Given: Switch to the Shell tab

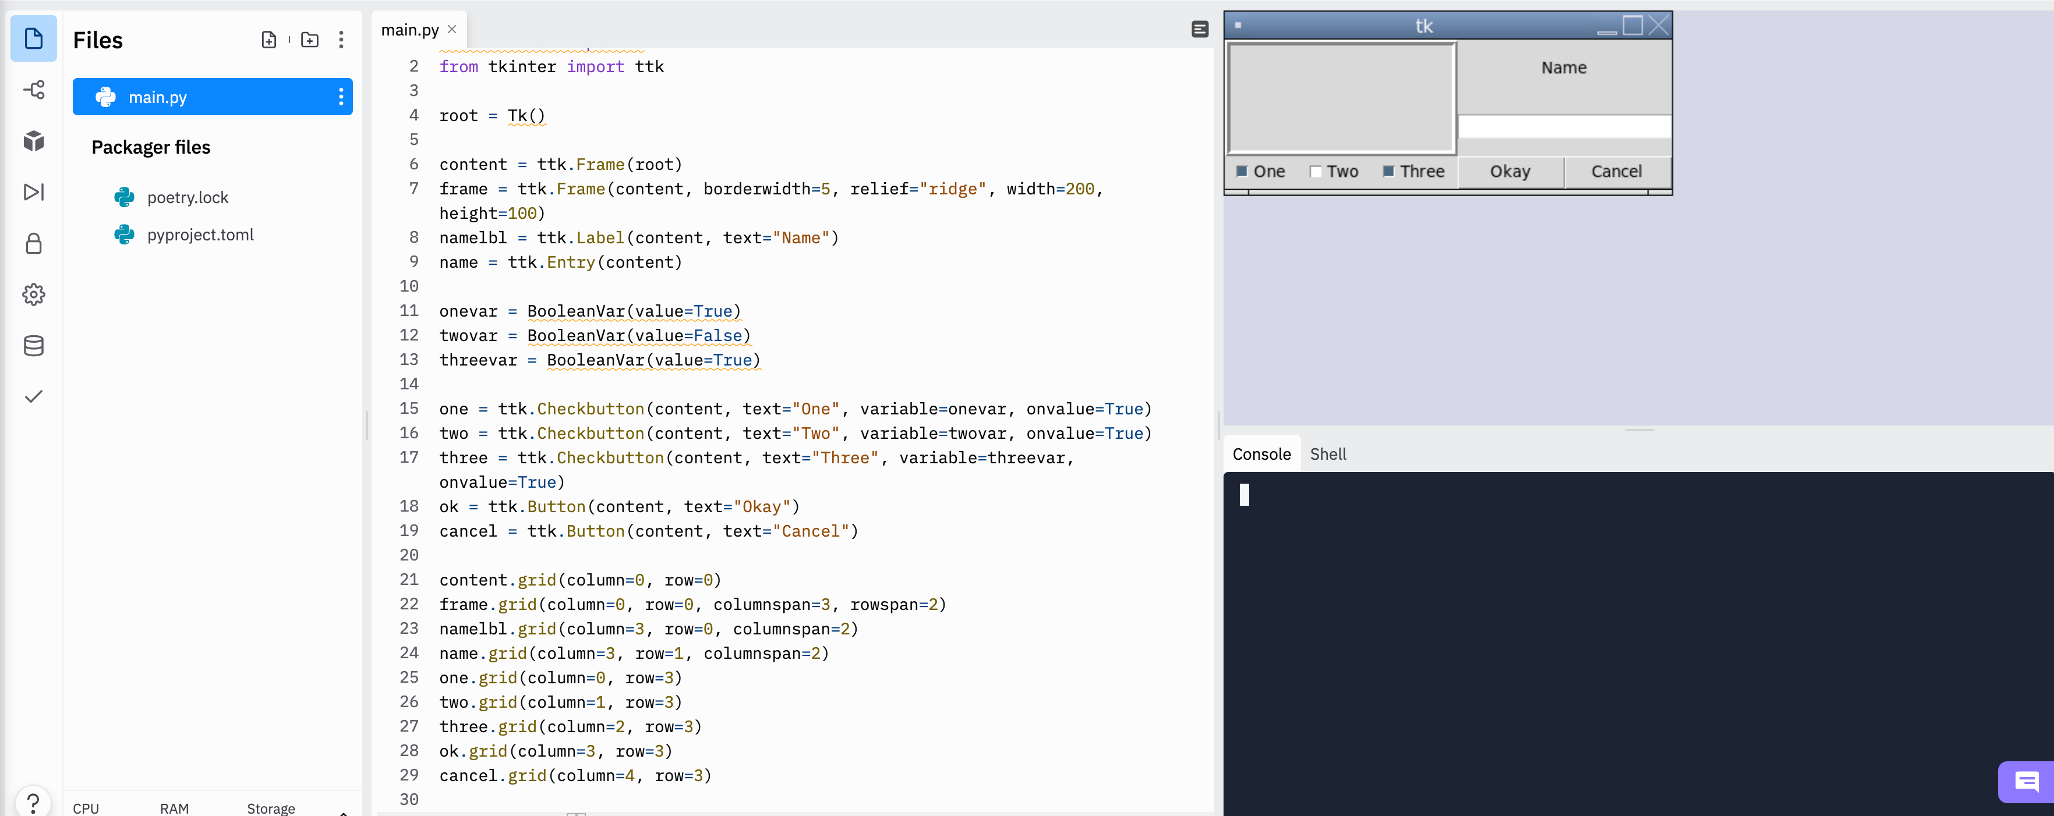Looking at the screenshot, I should (x=1328, y=453).
